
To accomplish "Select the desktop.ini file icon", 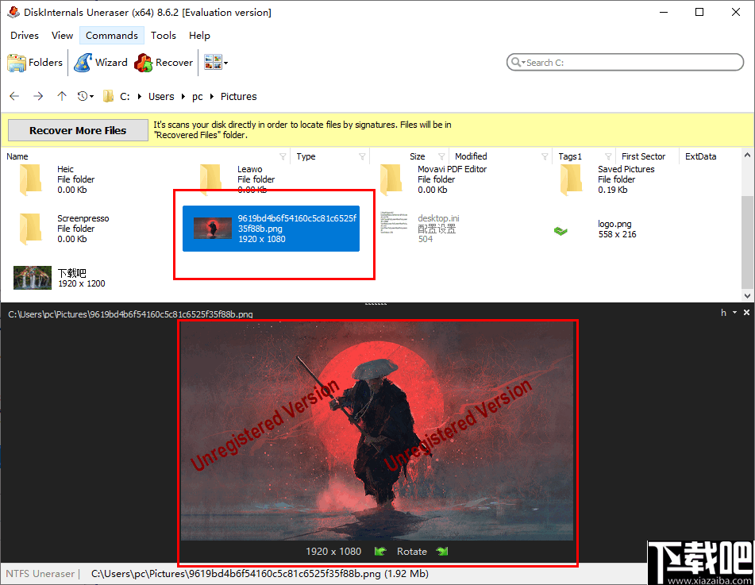I will 394,222.
